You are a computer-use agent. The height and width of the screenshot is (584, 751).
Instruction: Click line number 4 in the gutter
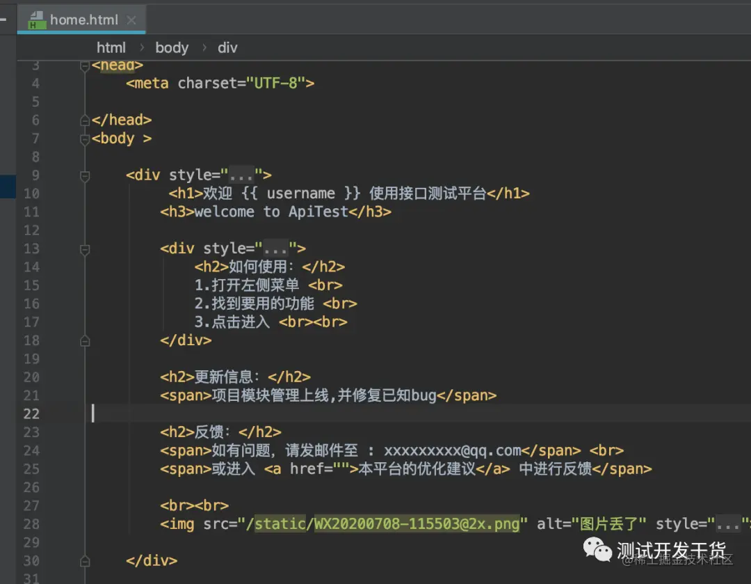click(x=35, y=84)
